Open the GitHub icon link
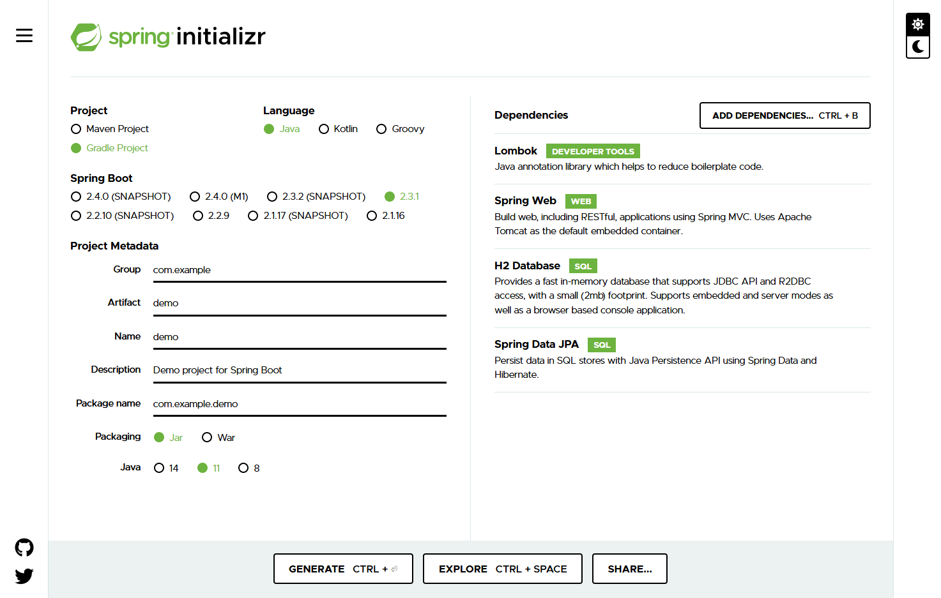This screenshot has width=941, height=598. pos(24,548)
